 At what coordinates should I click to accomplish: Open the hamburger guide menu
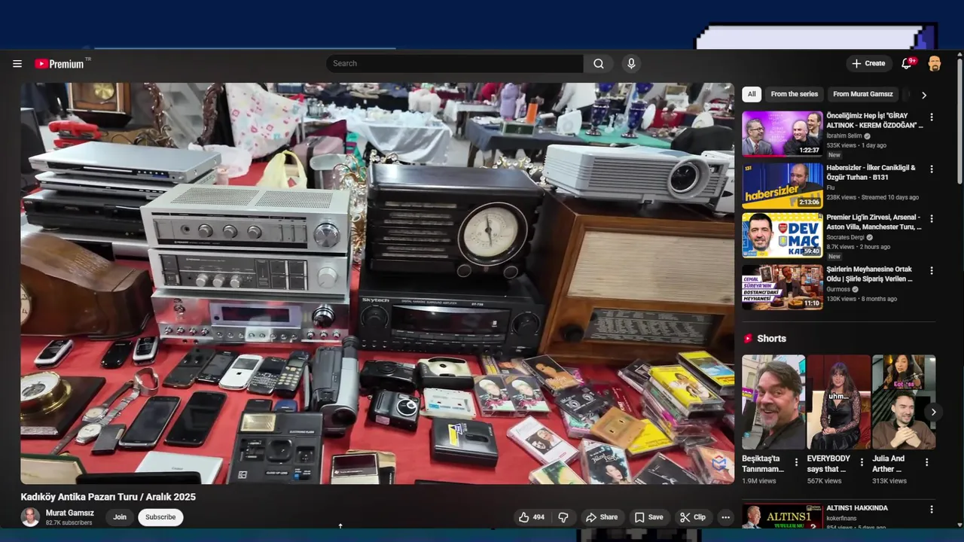point(17,64)
